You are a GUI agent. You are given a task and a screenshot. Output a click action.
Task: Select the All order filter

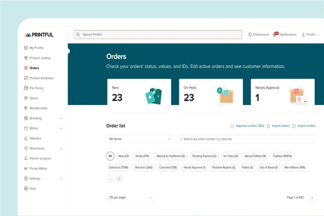tap(110, 156)
